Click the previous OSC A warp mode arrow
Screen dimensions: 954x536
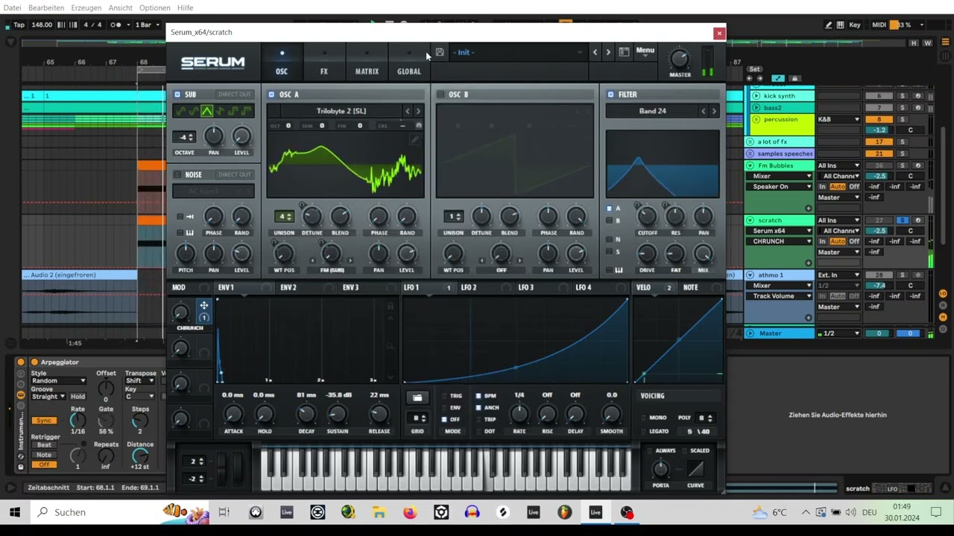[313, 261]
